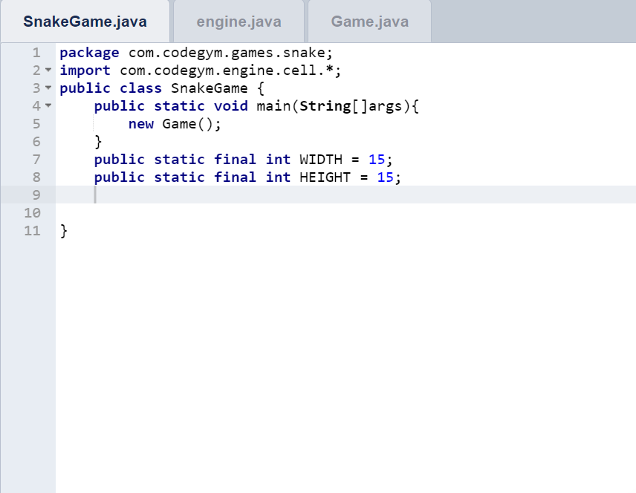Open the Game.java tab
The height and width of the screenshot is (493, 636).
click(369, 22)
